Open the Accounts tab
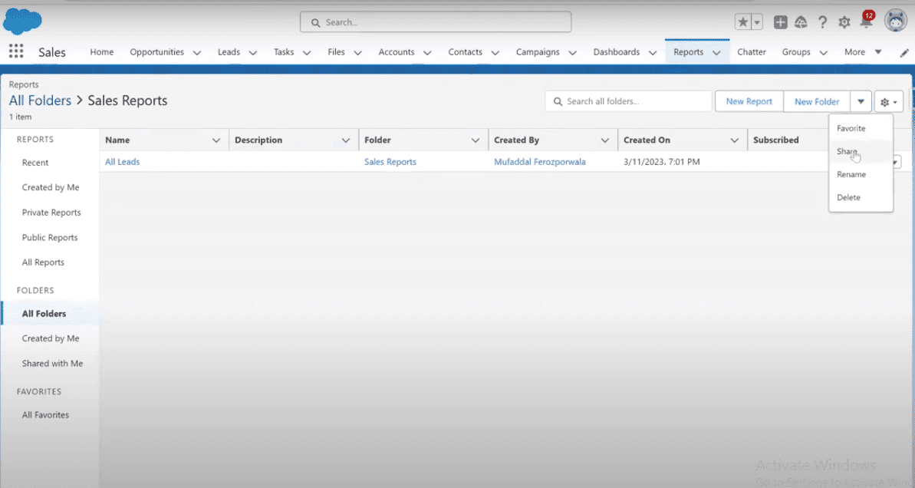 pyautogui.click(x=397, y=52)
